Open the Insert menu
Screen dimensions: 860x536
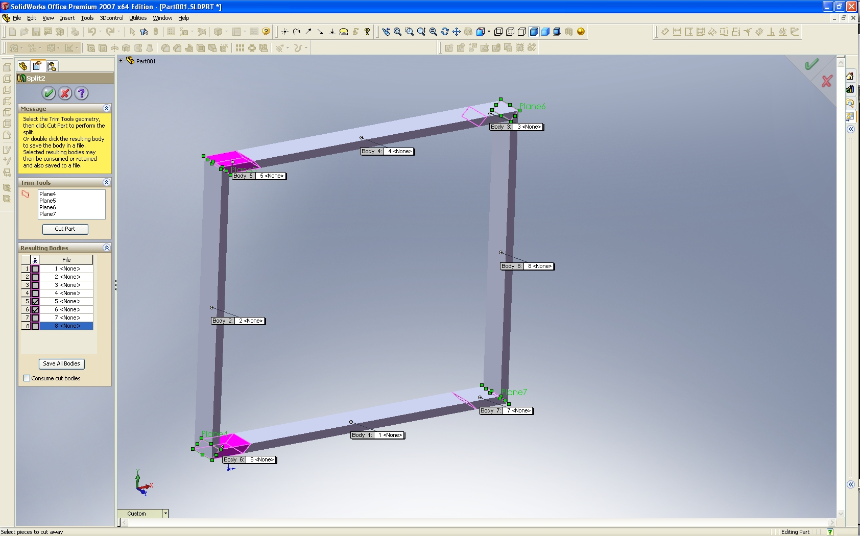pyautogui.click(x=67, y=18)
